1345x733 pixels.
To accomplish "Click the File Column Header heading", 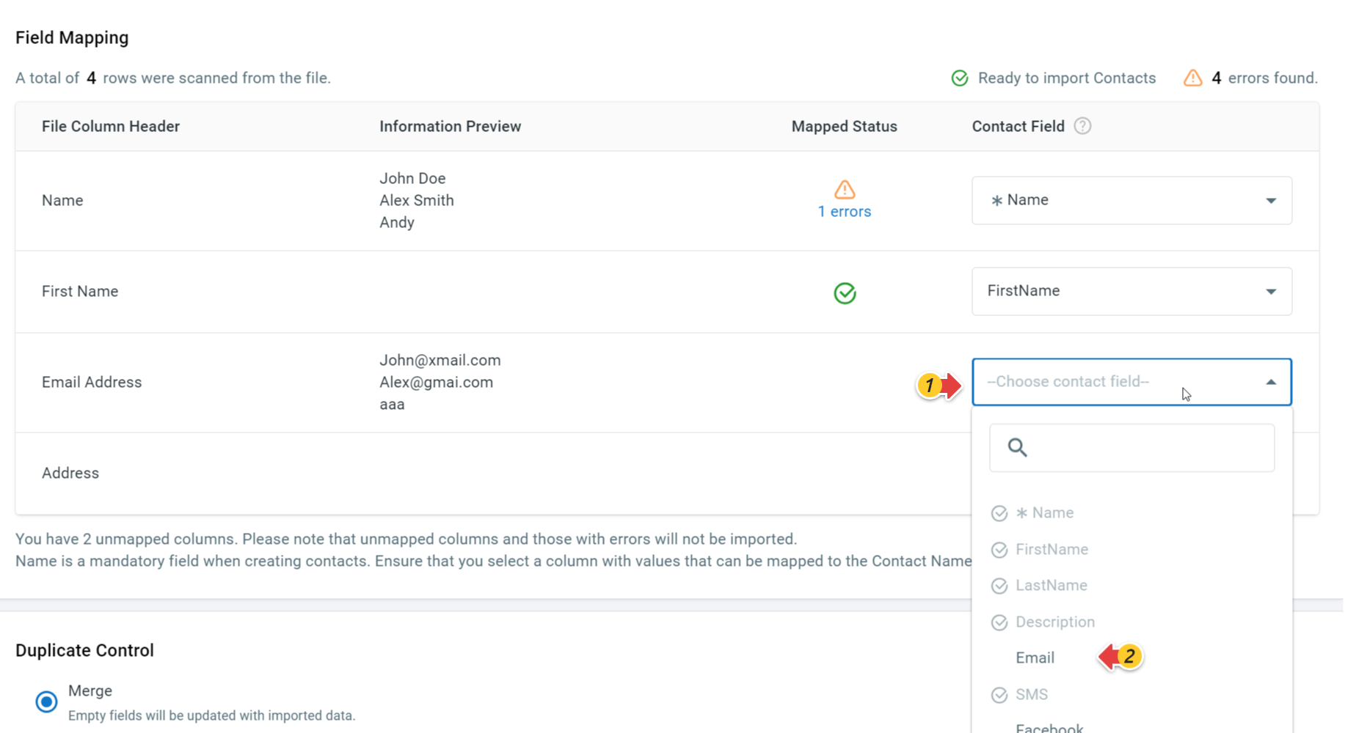I will (x=111, y=126).
